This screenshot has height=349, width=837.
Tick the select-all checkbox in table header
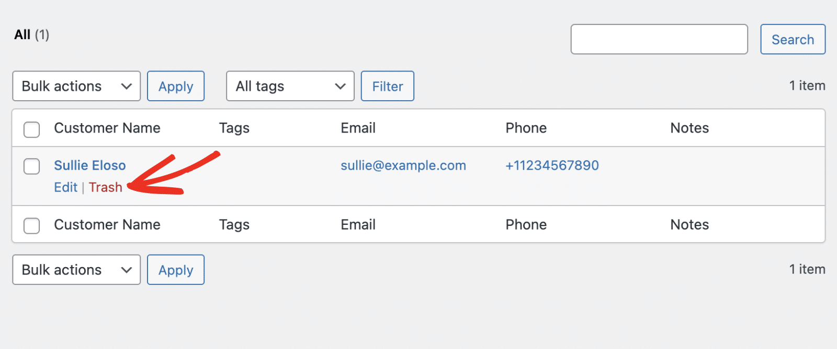[32, 129]
